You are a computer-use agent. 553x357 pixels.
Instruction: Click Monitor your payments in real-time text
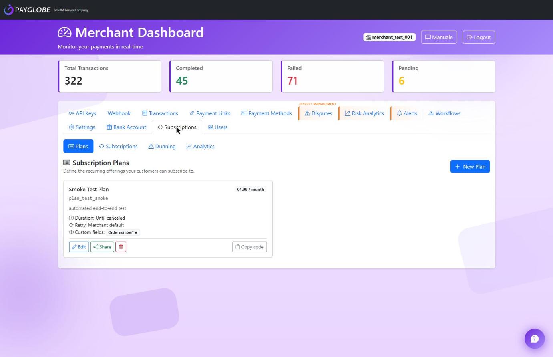point(101,46)
